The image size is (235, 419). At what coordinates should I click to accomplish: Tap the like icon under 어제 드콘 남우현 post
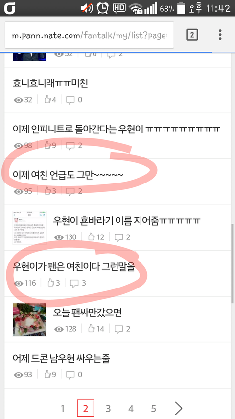click(x=47, y=375)
